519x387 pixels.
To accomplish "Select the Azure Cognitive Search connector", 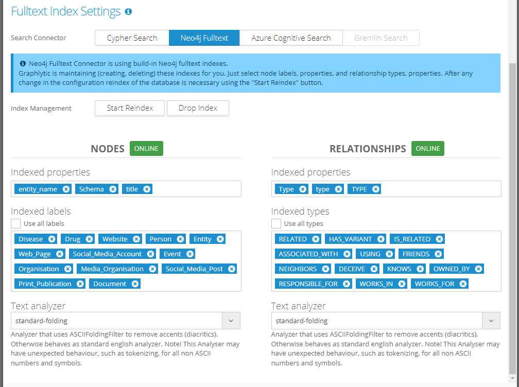I will click(291, 38).
